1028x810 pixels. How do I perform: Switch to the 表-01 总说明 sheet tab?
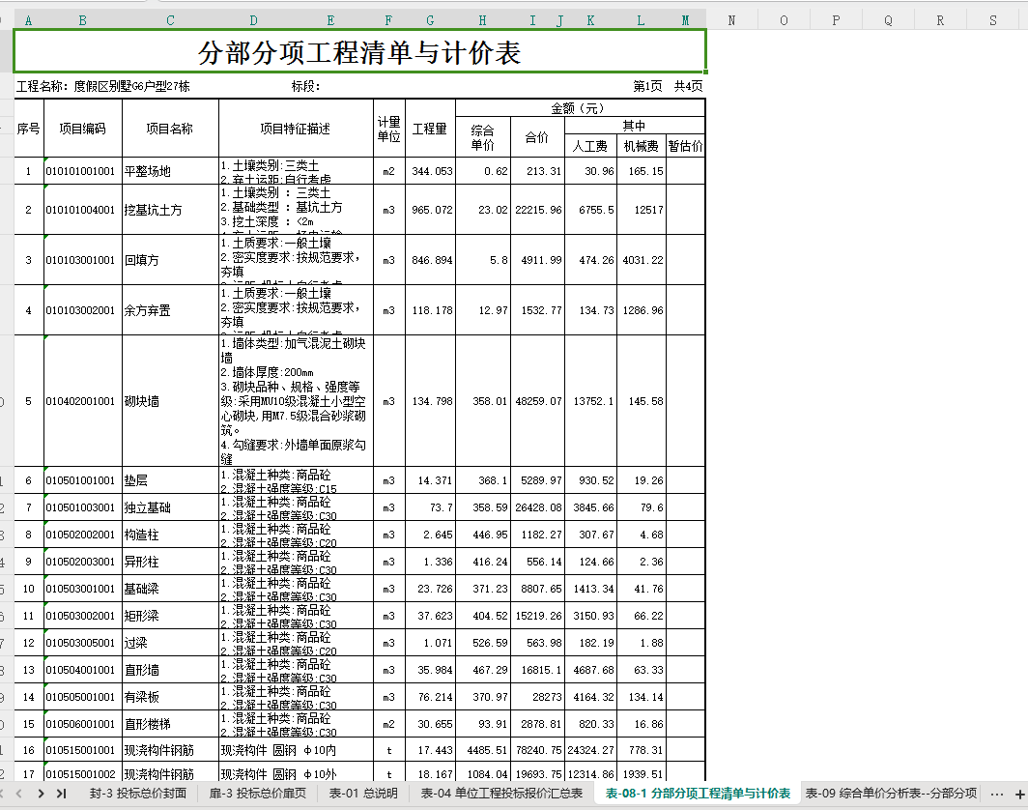point(363,794)
